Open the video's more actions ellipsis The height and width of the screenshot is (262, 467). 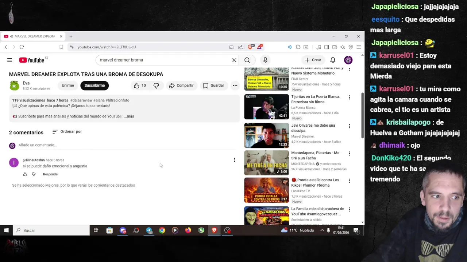pos(235,86)
